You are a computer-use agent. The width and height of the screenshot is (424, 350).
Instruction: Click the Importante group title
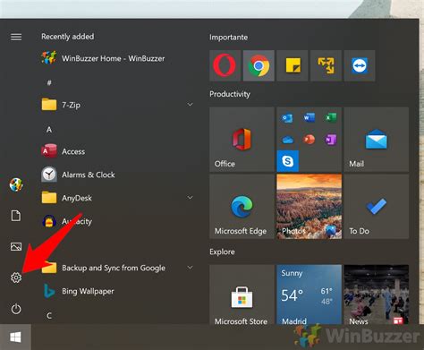pyautogui.click(x=228, y=38)
